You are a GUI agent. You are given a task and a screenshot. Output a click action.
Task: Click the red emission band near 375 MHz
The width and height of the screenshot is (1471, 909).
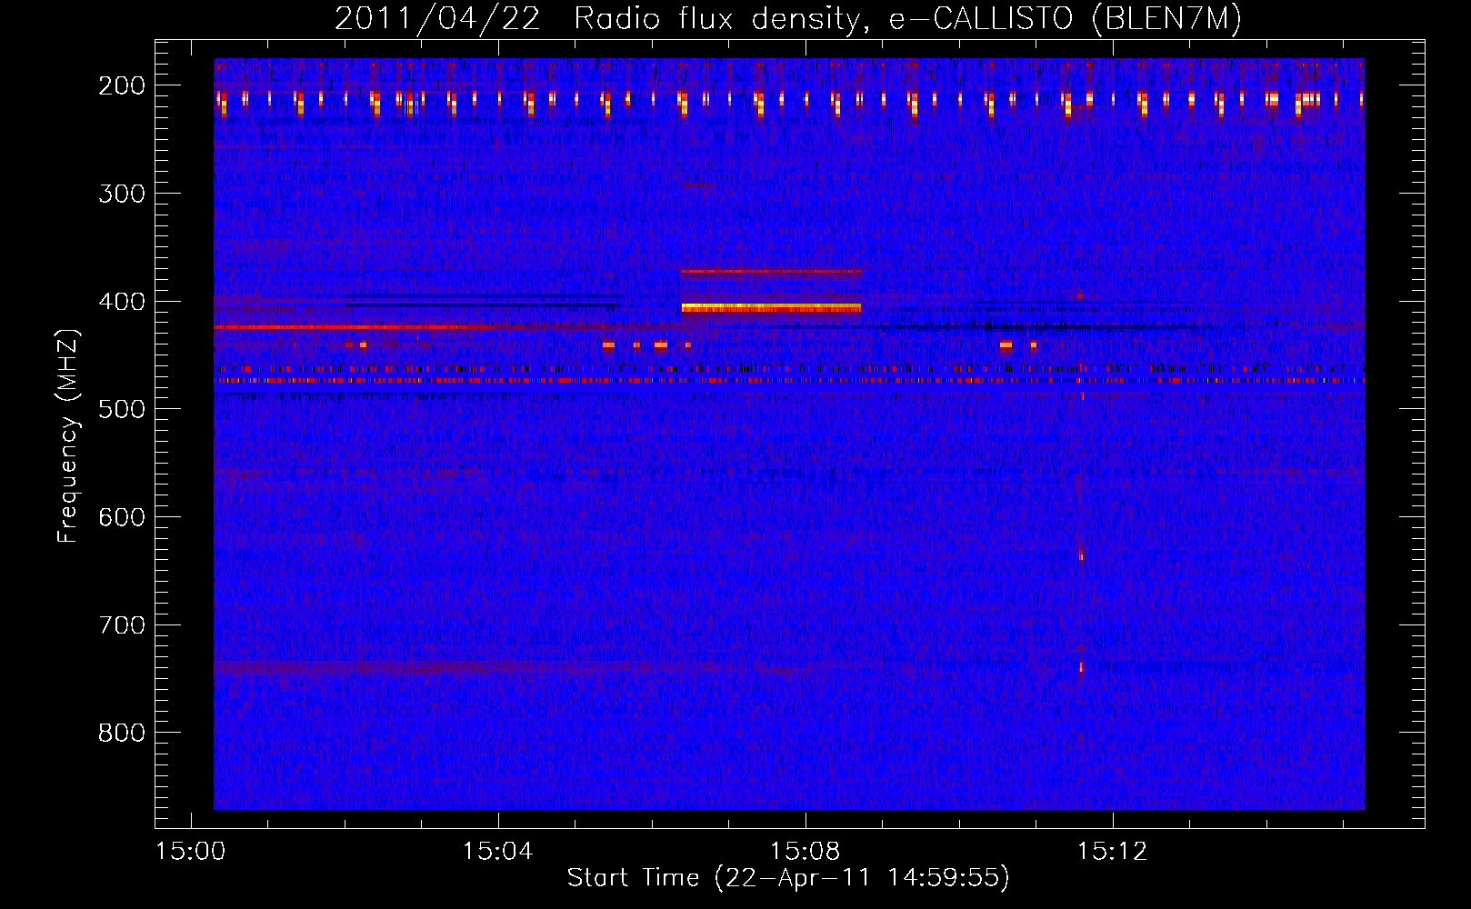pyautogui.click(x=771, y=271)
